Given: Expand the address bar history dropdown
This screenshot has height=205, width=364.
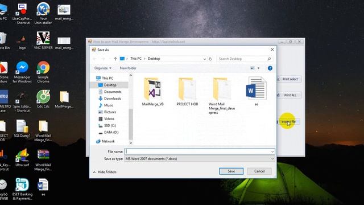Looking at the screenshot, I should click(205, 59).
